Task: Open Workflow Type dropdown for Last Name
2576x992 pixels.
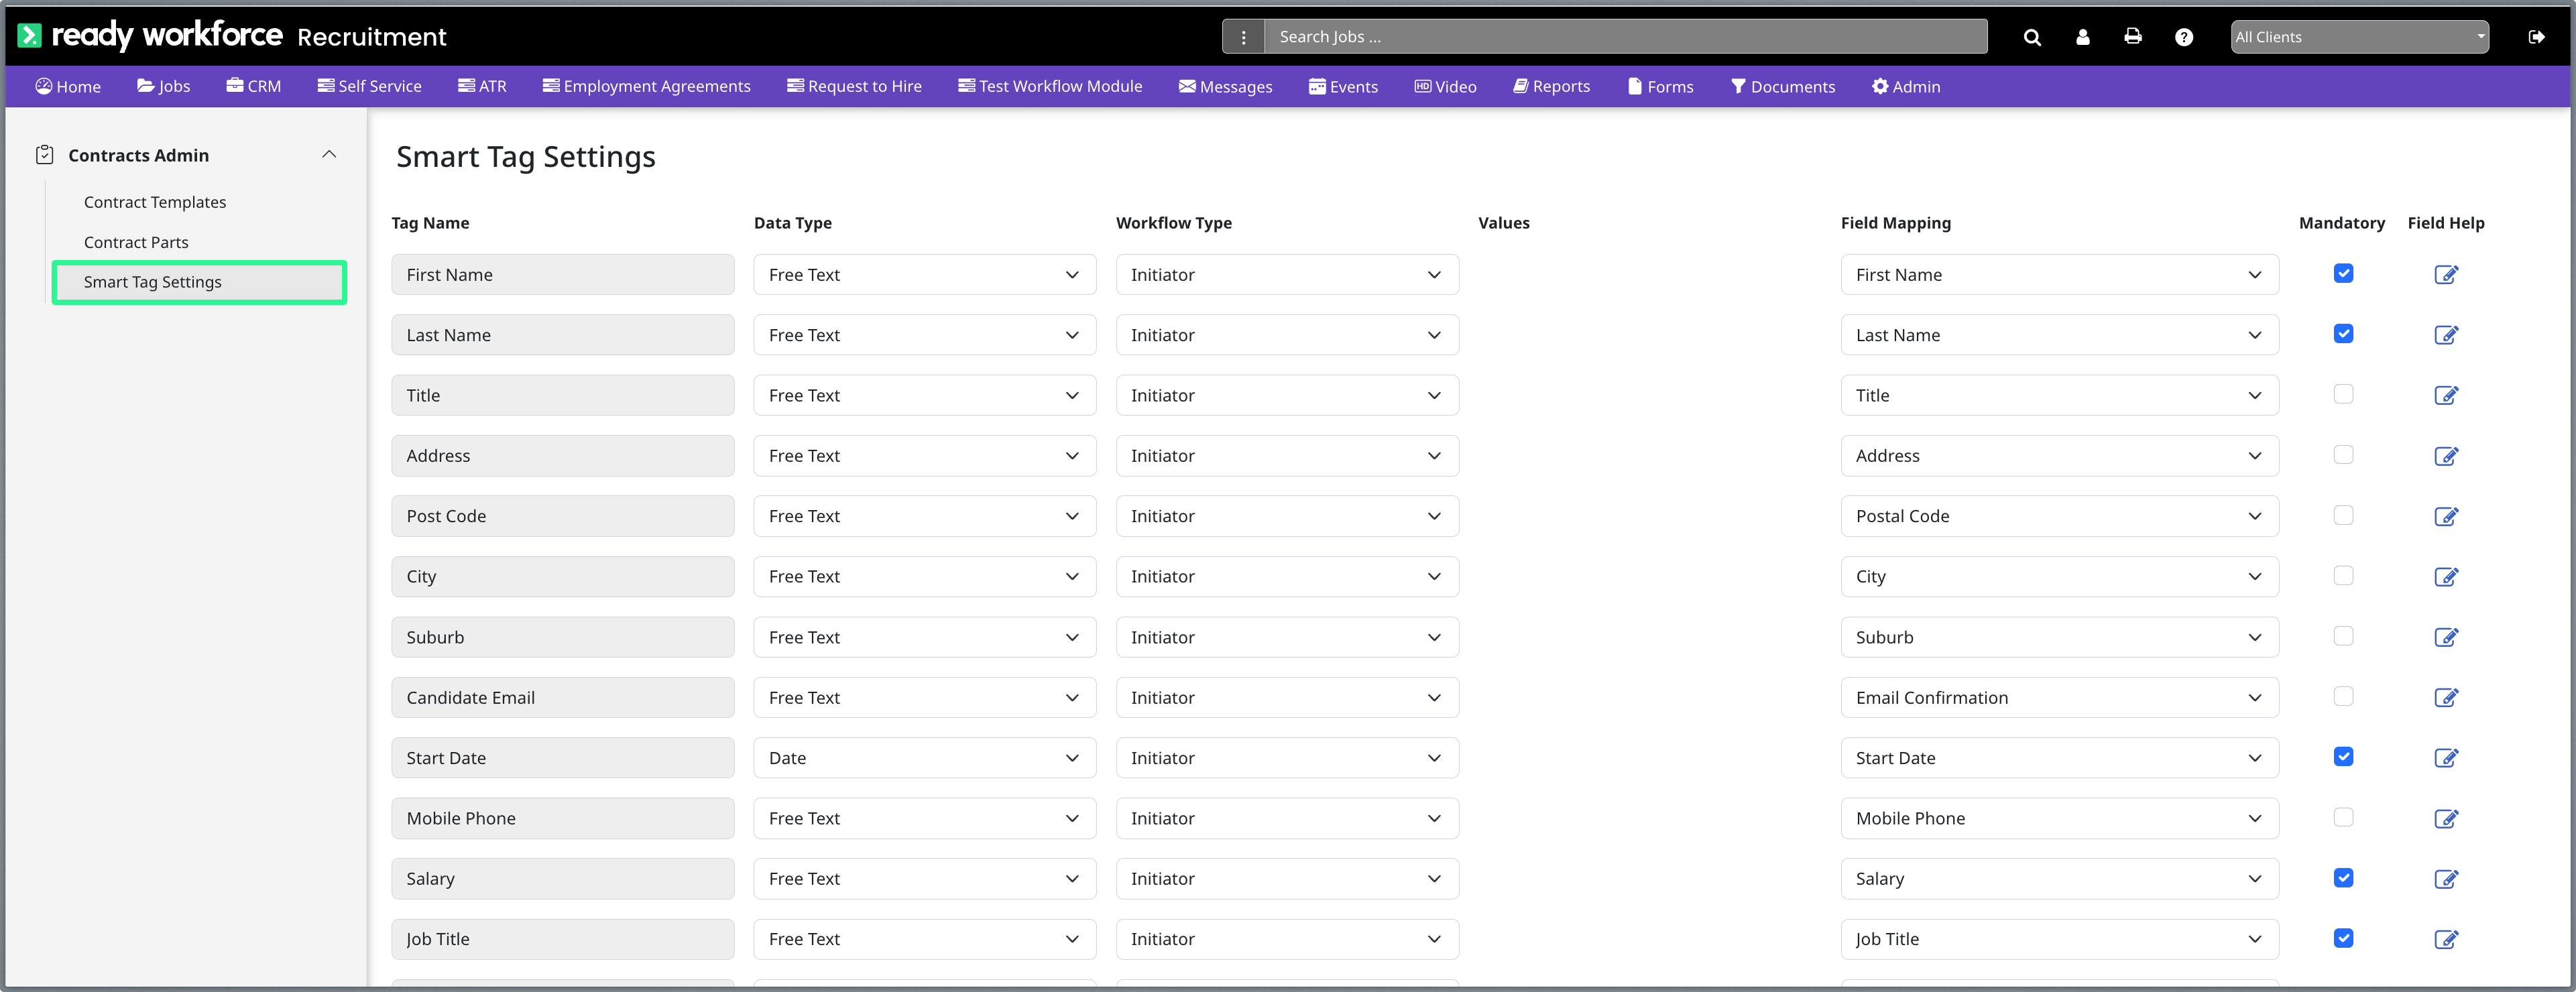Action: (1287, 335)
